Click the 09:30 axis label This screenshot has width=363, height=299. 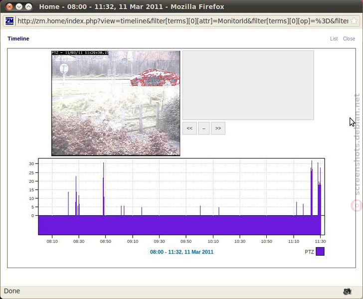(x=159, y=241)
